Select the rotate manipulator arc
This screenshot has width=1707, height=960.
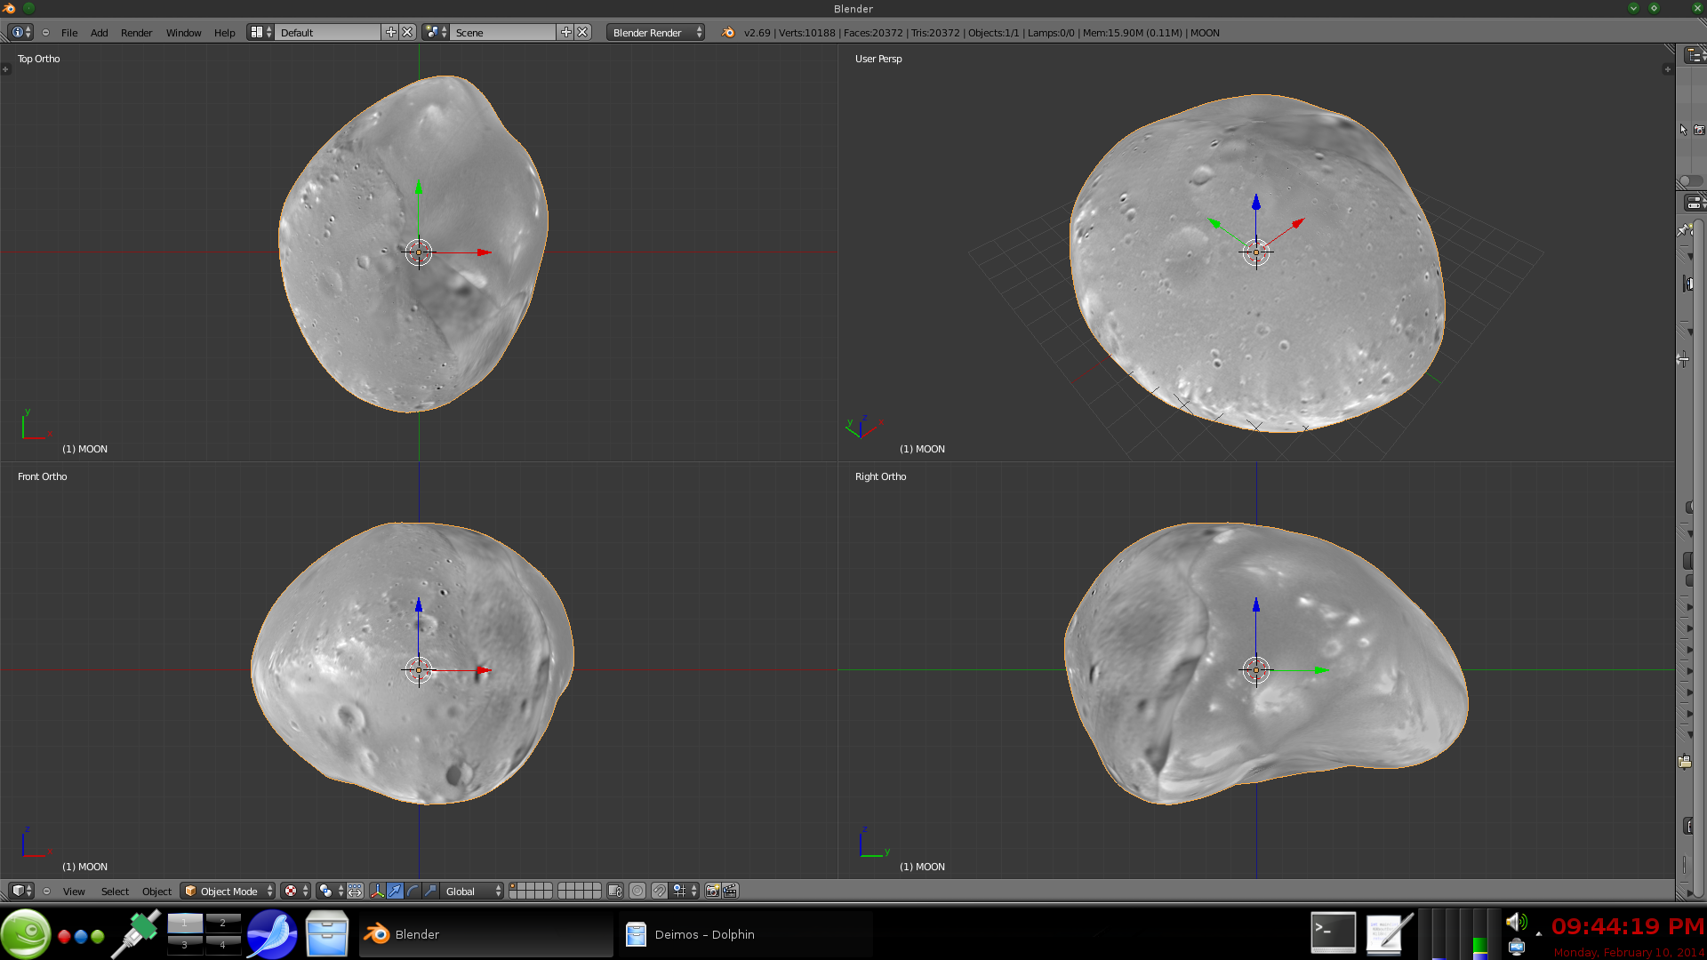coord(413,891)
